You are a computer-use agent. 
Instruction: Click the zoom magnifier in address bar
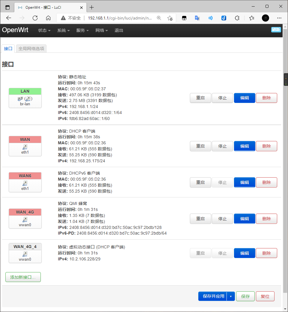[159, 18]
